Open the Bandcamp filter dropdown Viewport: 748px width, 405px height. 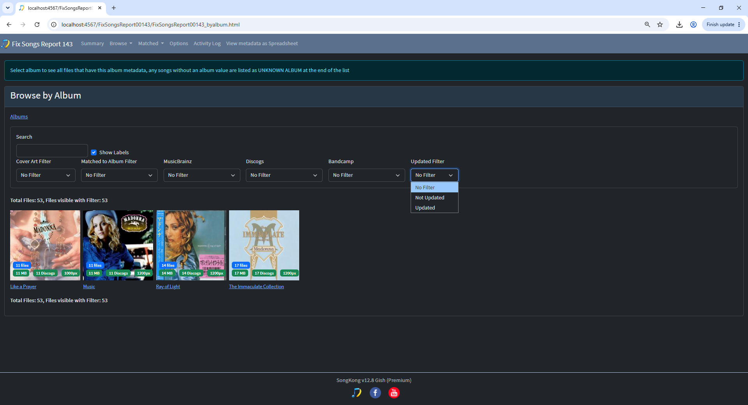pyautogui.click(x=367, y=175)
